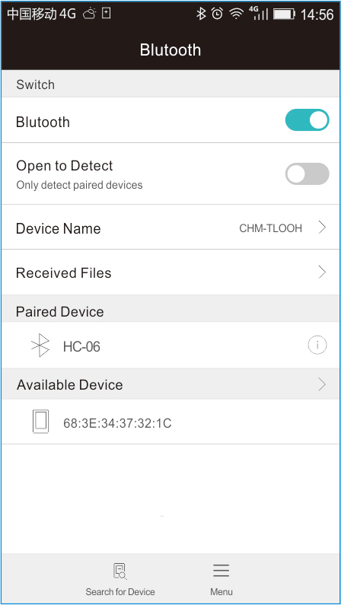Select the HC-06 paired device entry
Screen dimensions: 341x605
click(170, 345)
